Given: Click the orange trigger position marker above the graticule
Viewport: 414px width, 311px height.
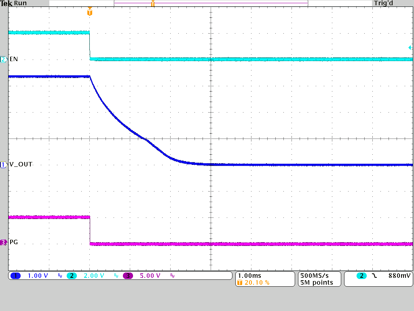Looking at the screenshot, I should 90,12.
